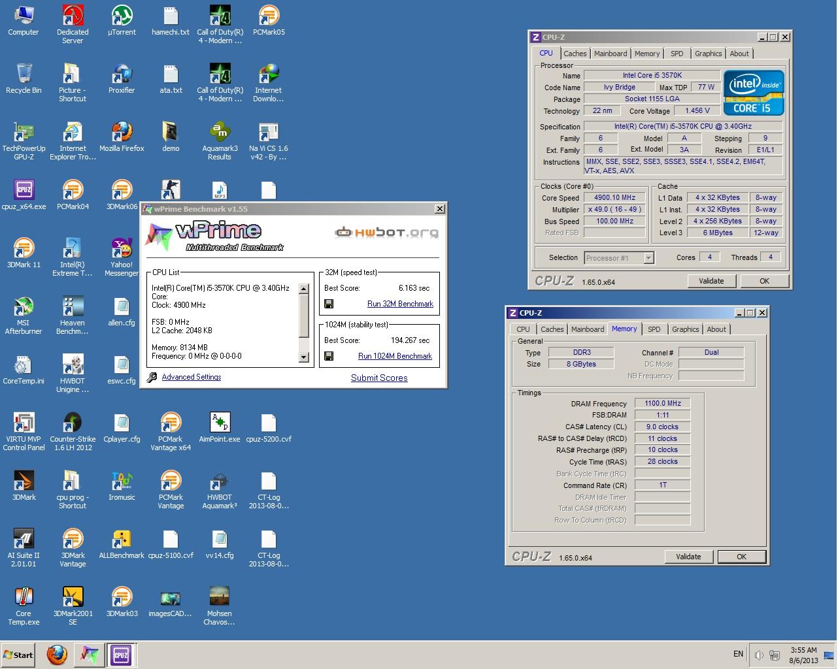Switch to CPU-Z taskbar button
838x669 pixels.
click(121, 655)
